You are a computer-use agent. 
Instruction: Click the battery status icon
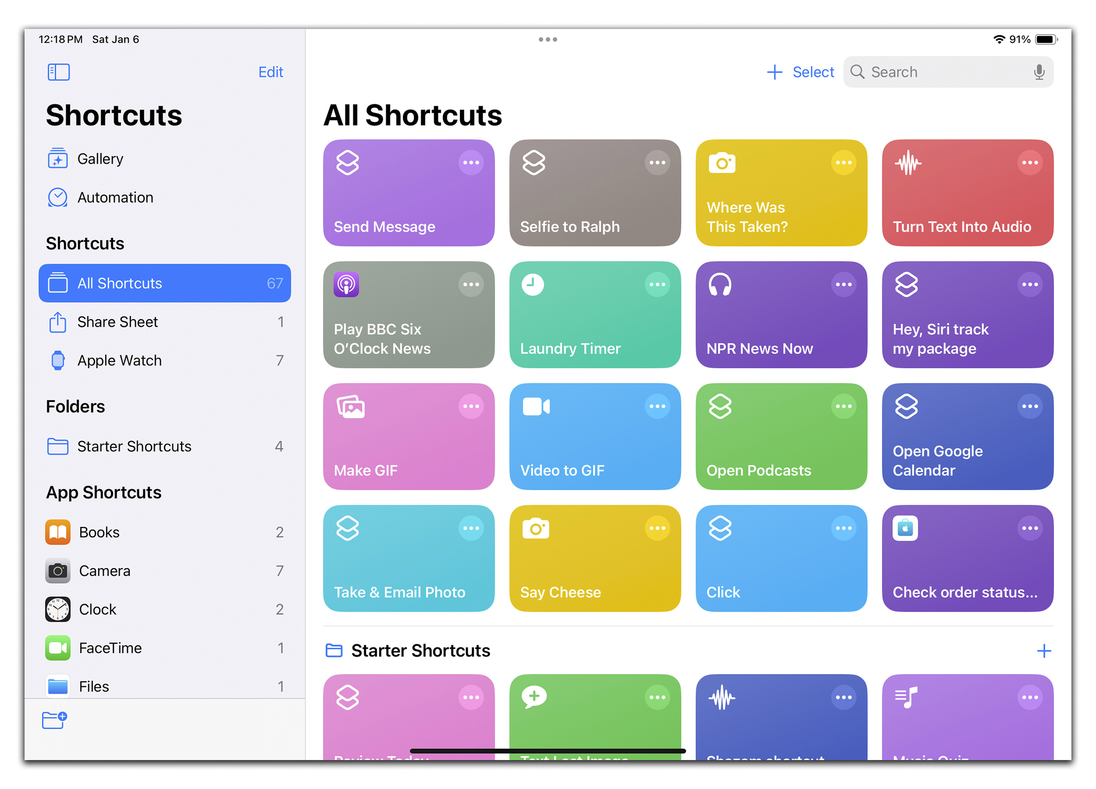click(1047, 39)
